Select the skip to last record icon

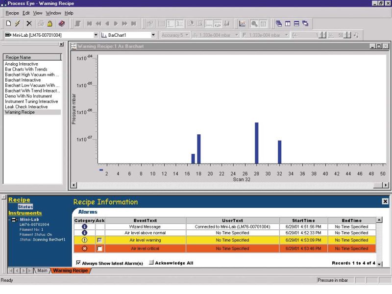point(133,22)
